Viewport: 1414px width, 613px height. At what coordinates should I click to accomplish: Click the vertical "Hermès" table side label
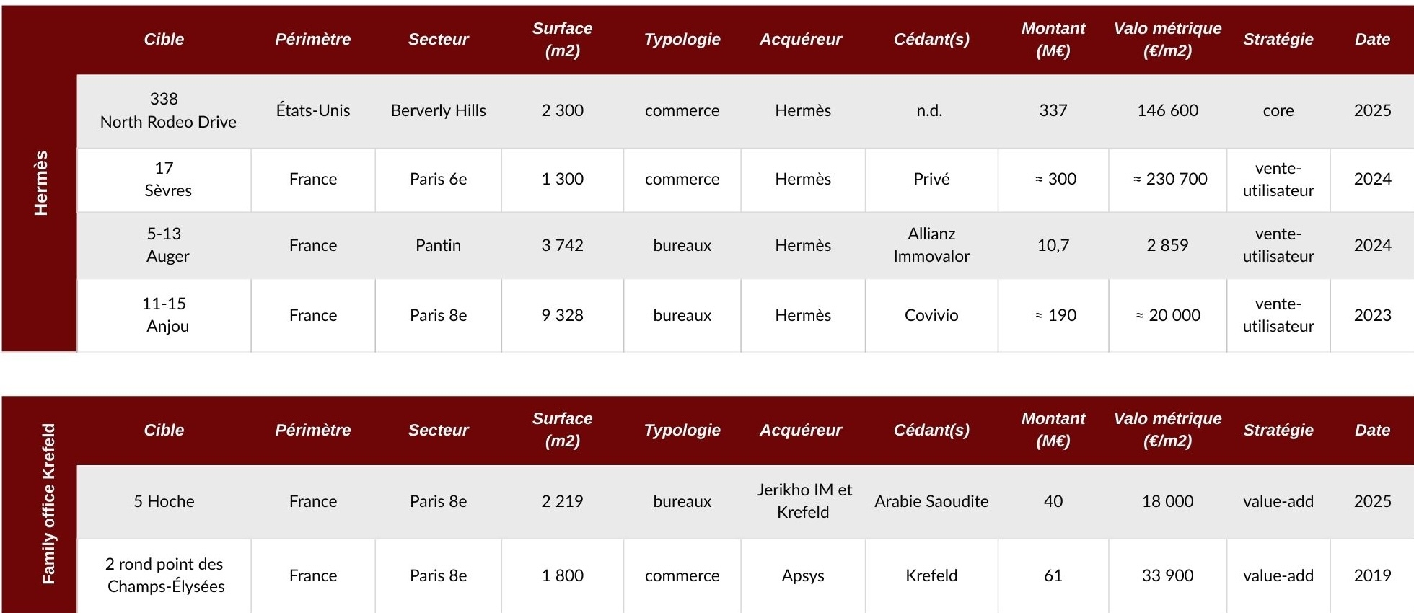pos(41,183)
